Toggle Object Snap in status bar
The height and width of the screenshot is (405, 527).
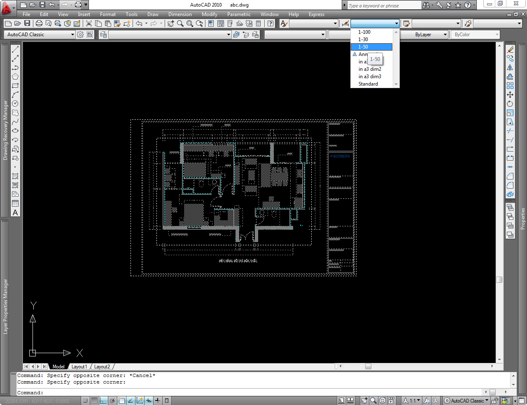pos(121,400)
